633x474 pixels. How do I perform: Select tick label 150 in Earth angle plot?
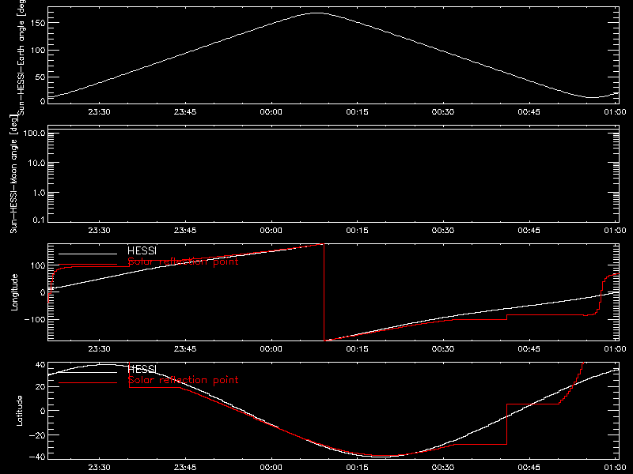[x=38, y=23]
